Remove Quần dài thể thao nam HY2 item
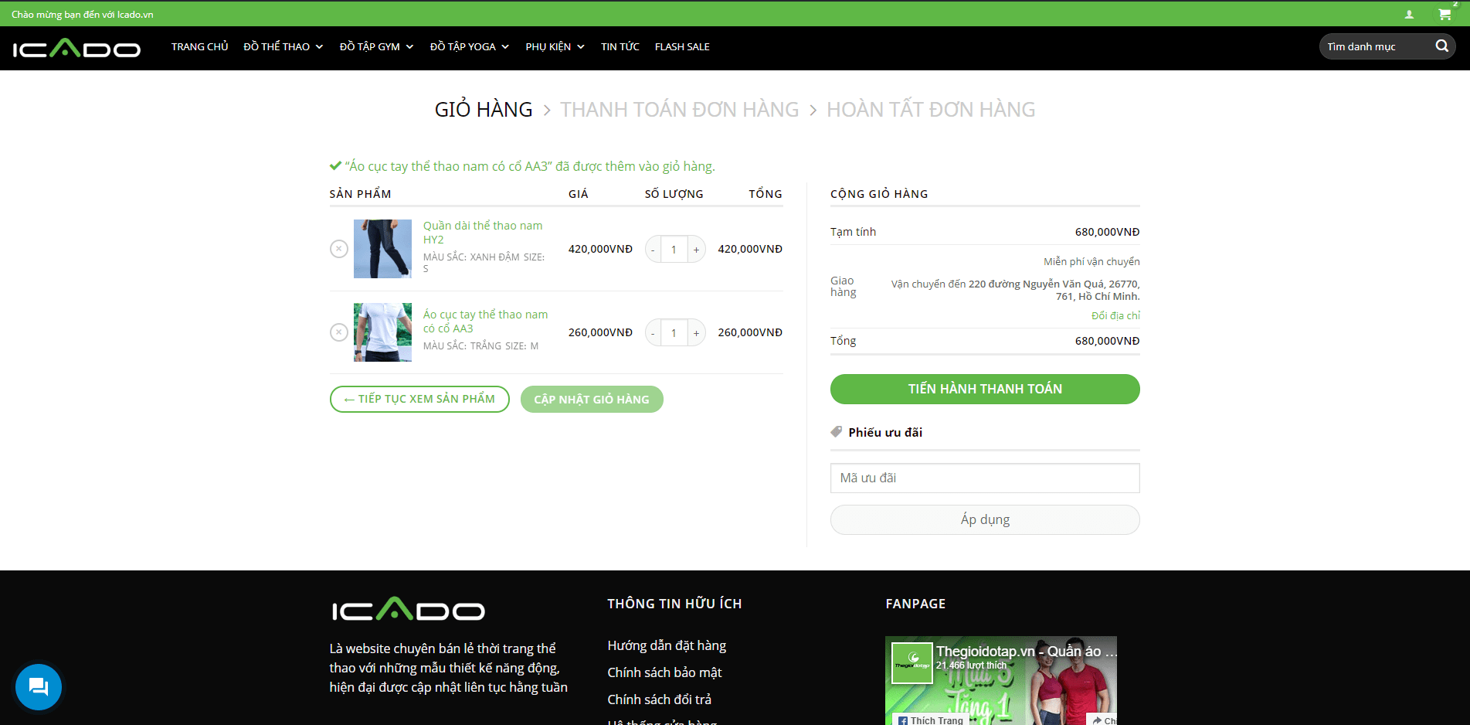The image size is (1470, 725). coord(339,249)
